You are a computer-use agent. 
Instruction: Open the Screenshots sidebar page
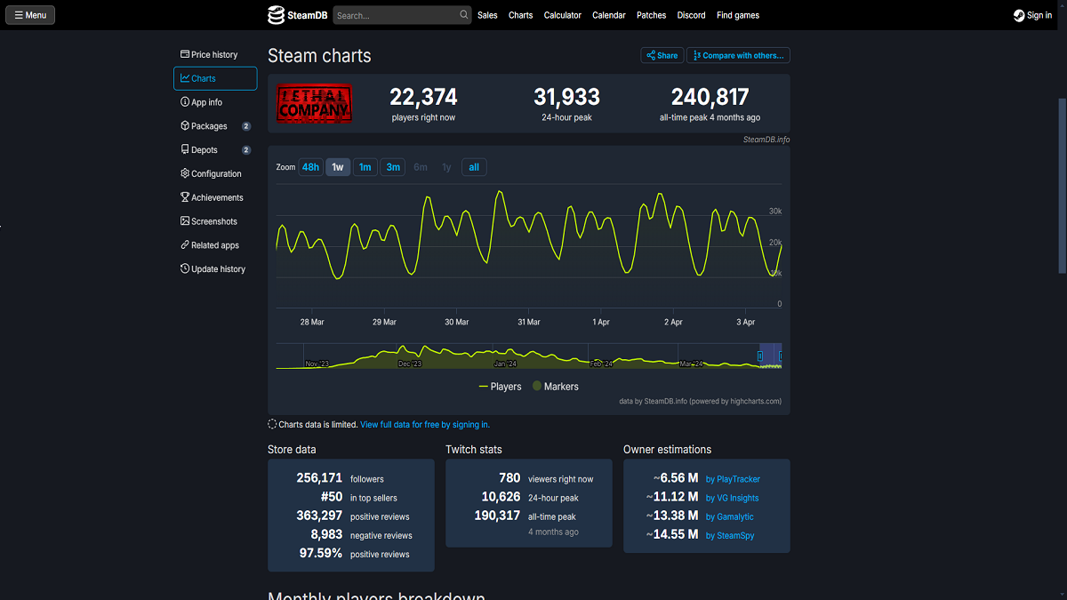coord(213,221)
